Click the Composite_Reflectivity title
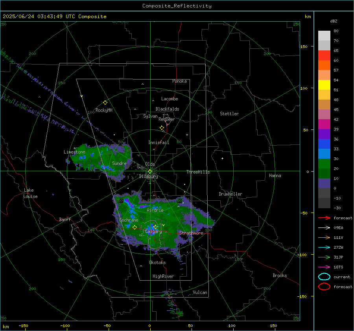 point(177,6)
